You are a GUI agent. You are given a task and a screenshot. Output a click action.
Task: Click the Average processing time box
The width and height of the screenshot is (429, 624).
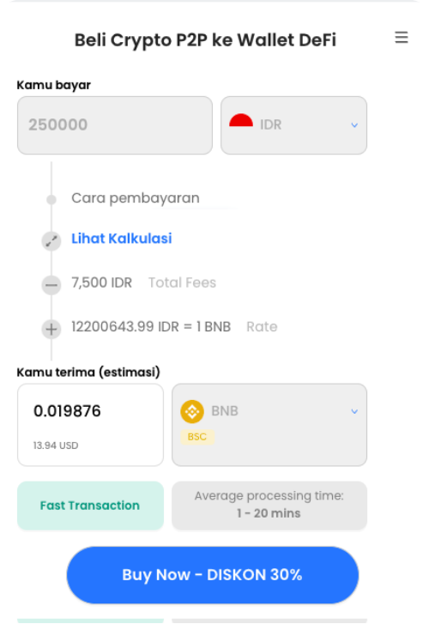tap(269, 506)
